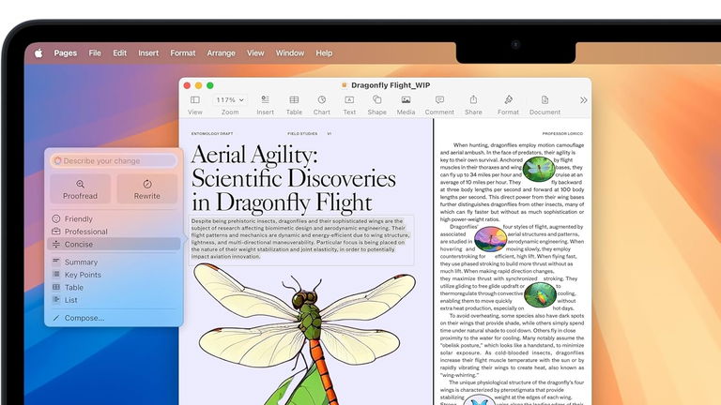Click the purple sunset oval image
Image resolution: width=721 pixels, height=405 pixels.
[x=491, y=239]
